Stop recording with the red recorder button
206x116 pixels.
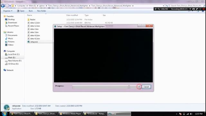(x=204, y=9)
